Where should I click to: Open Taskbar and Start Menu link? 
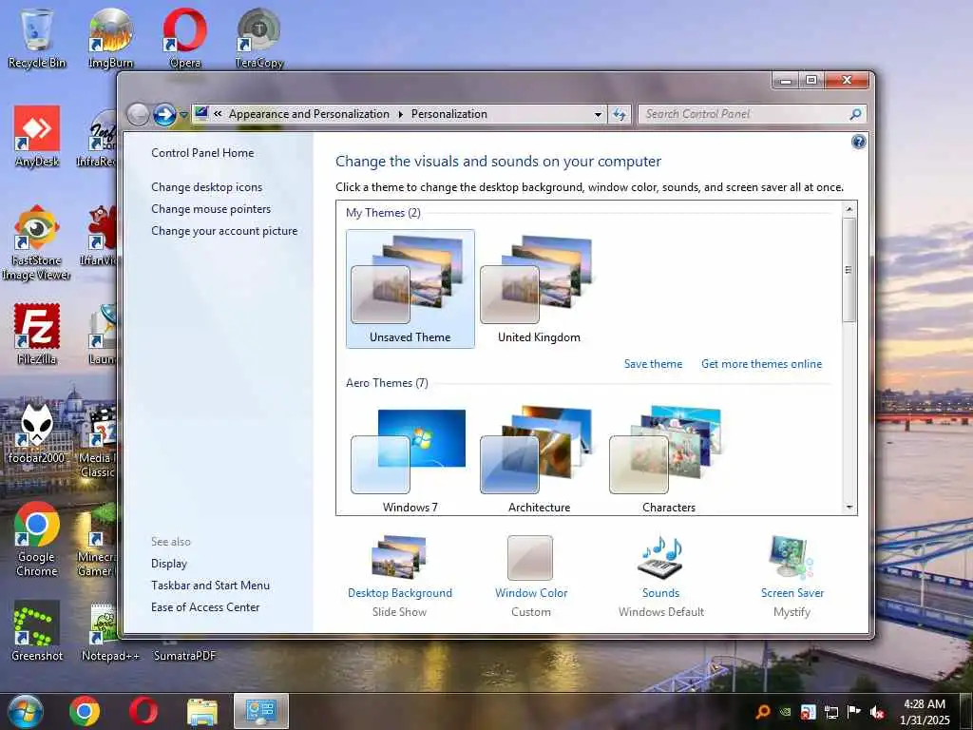tap(210, 586)
